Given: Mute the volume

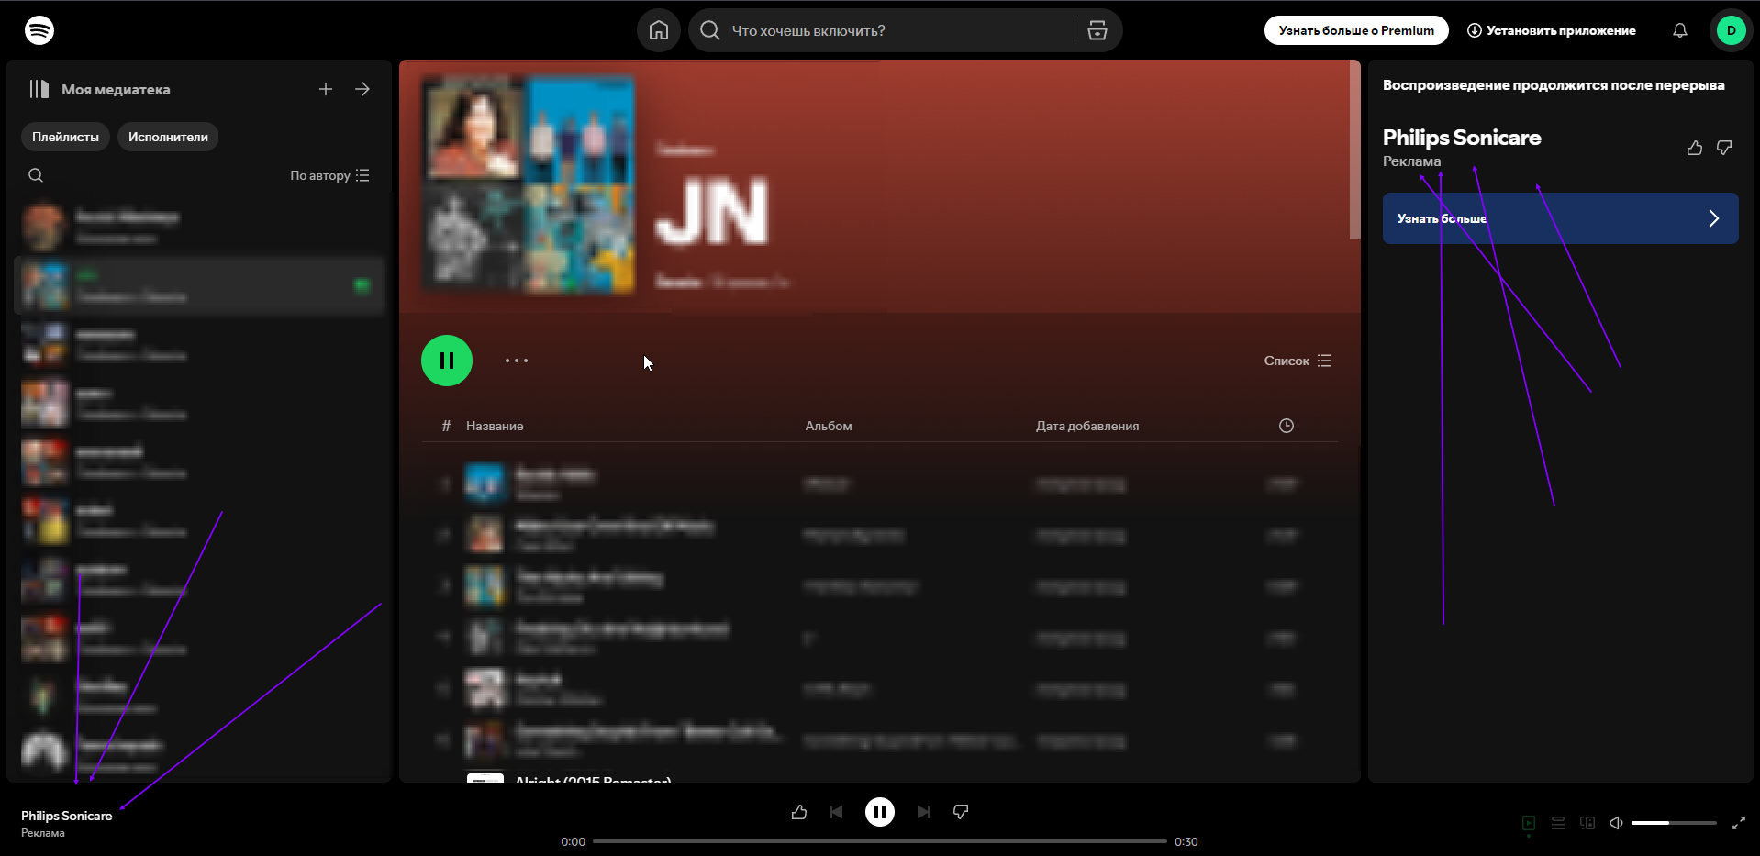Looking at the screenshot, I should point(1616,823).
